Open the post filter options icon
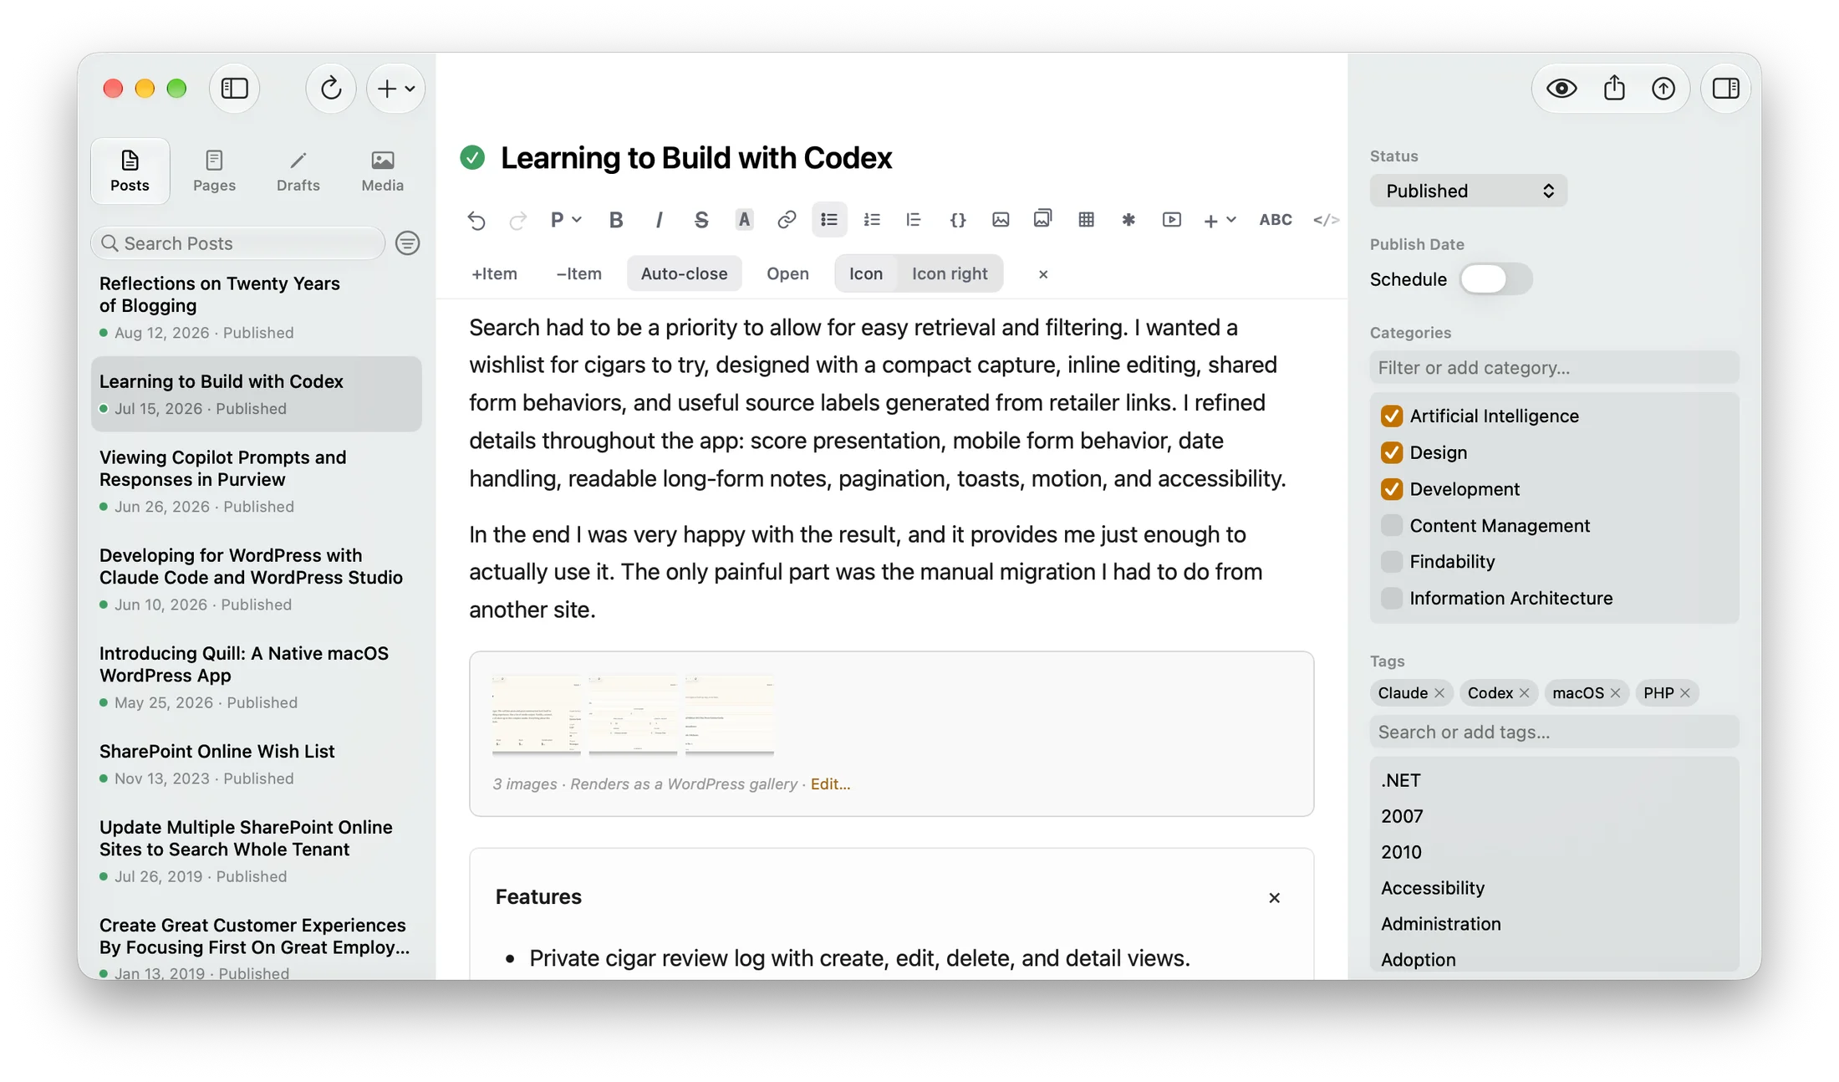Image resolution: width=1839 pixels, height=1082 pixels. pyautogui.click(x=407, y=243)
